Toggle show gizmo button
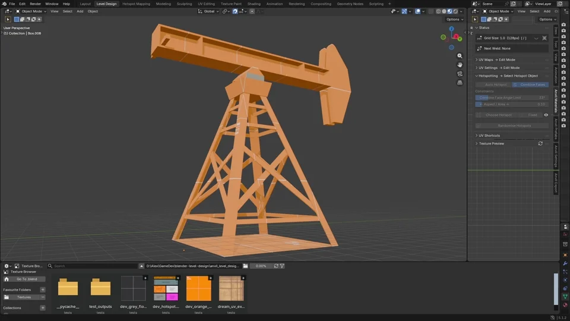This screenshot has width=570, height=321. [404, 11]
